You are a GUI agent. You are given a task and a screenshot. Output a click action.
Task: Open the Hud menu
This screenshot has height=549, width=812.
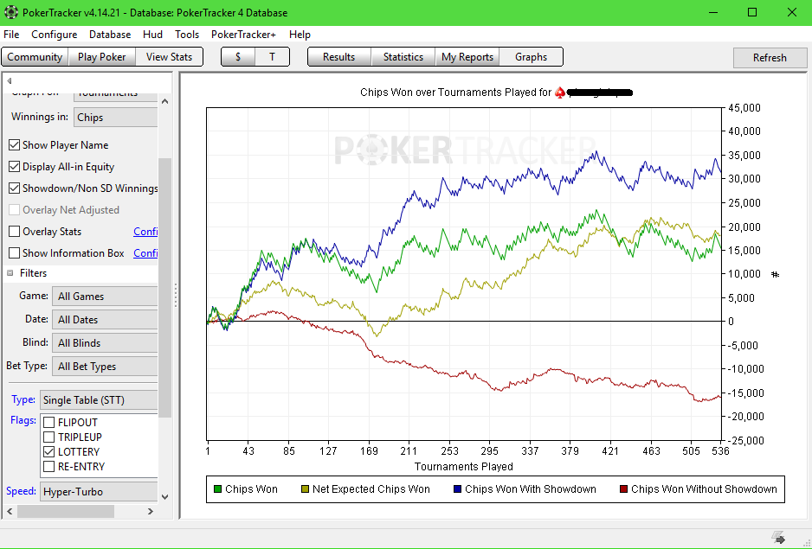(x=152, y=35)
